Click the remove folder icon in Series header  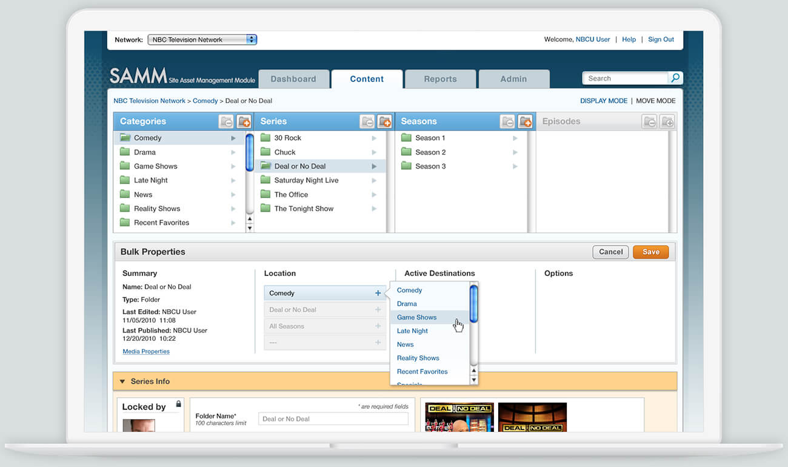367,122
